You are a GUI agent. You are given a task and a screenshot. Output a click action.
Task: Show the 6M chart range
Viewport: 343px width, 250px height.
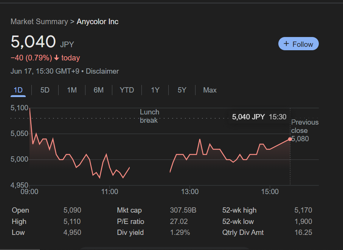[x=98, y=90]
